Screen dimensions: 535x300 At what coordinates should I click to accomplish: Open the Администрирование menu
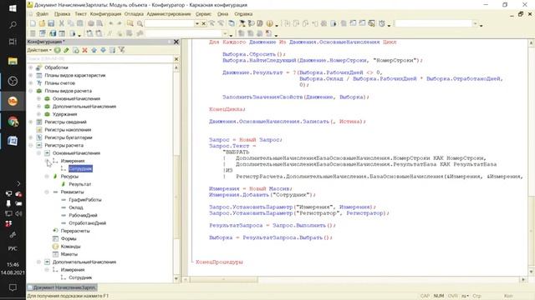169,14
